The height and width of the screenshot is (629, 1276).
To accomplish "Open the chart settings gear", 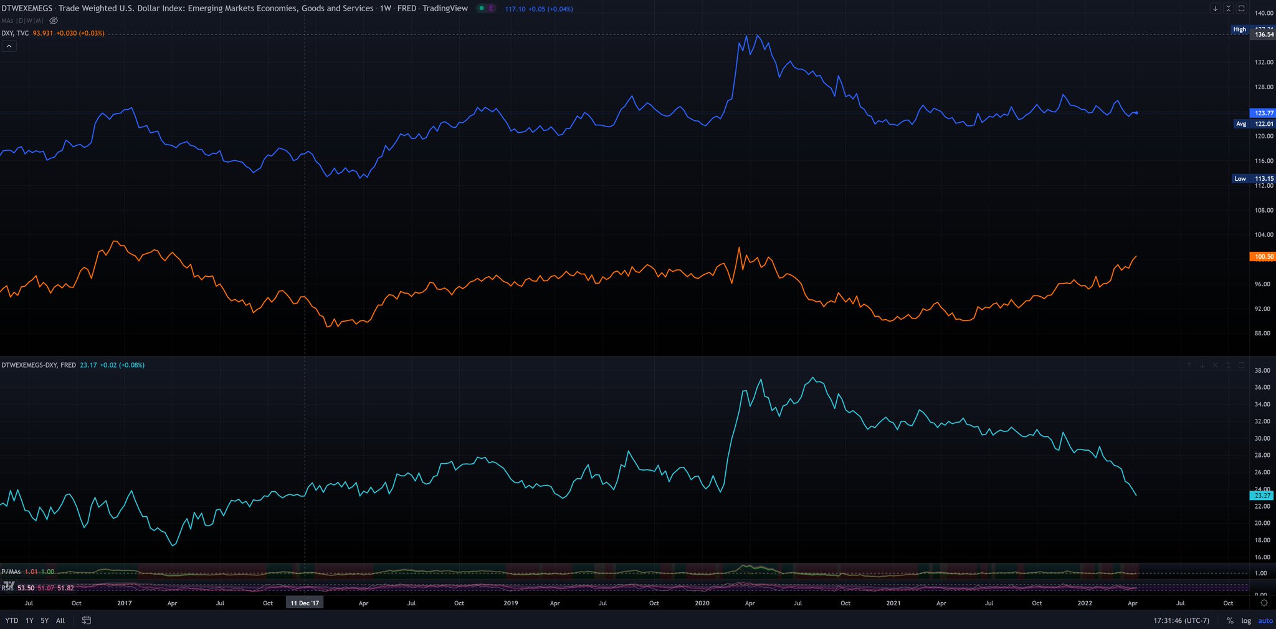I will 1264,603.
